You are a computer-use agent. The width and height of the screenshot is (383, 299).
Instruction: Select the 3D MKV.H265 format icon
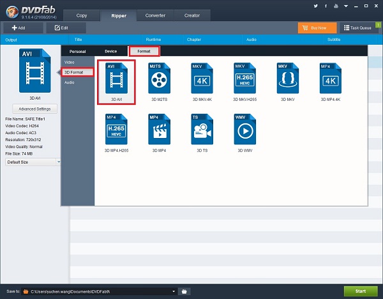(244, 78)
